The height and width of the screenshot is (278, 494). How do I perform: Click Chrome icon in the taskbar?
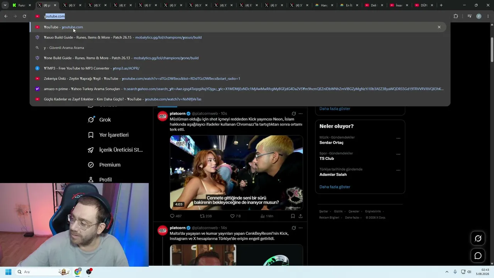[x=78, y=272]
